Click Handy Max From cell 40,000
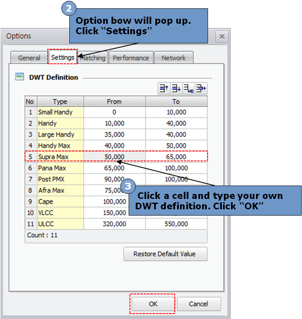 [x=114, y=146]
